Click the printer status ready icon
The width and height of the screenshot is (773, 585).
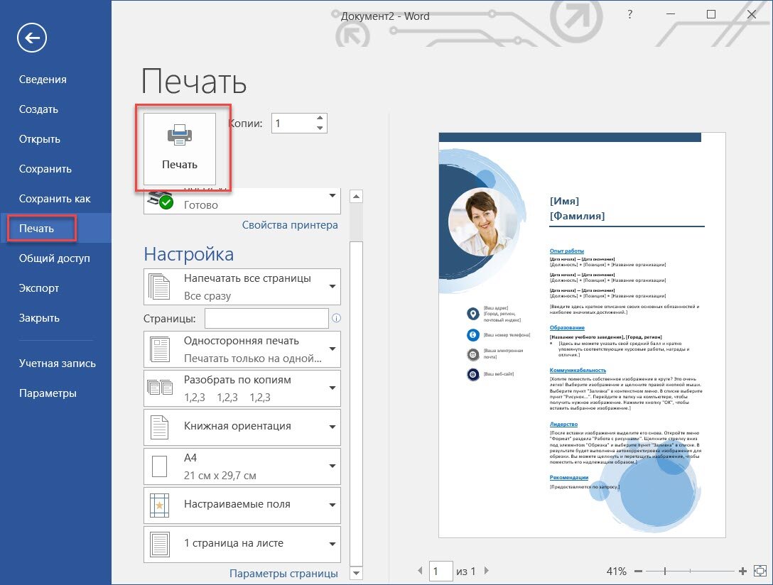161,200
